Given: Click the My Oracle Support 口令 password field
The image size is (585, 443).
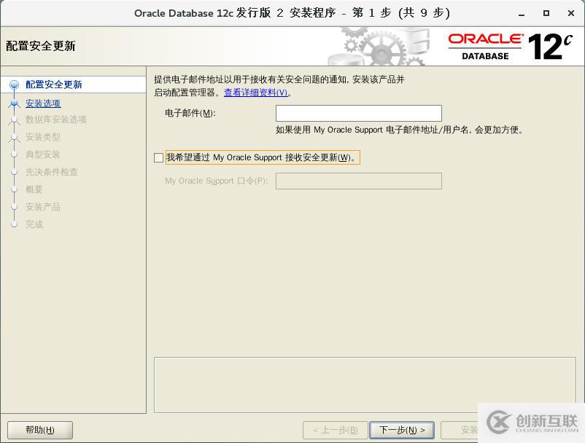Looking at the screenshot, I should coord(359,181).
